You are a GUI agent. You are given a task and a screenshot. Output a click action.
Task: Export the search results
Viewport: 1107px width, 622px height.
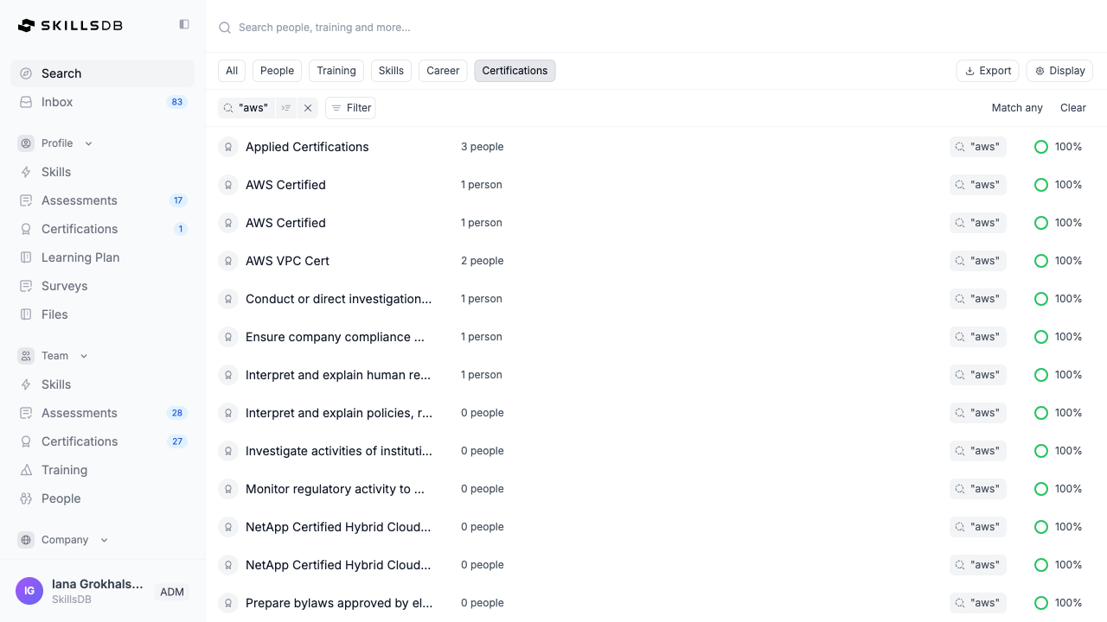click(988, 71)
